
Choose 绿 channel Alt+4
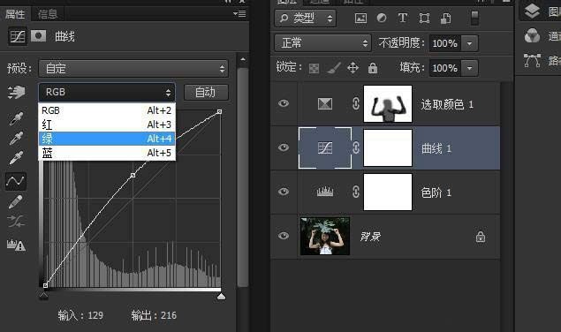[x=107, y=139]
